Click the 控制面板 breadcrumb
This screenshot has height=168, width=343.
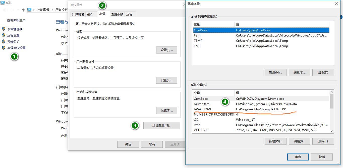(x=43, y=10)
